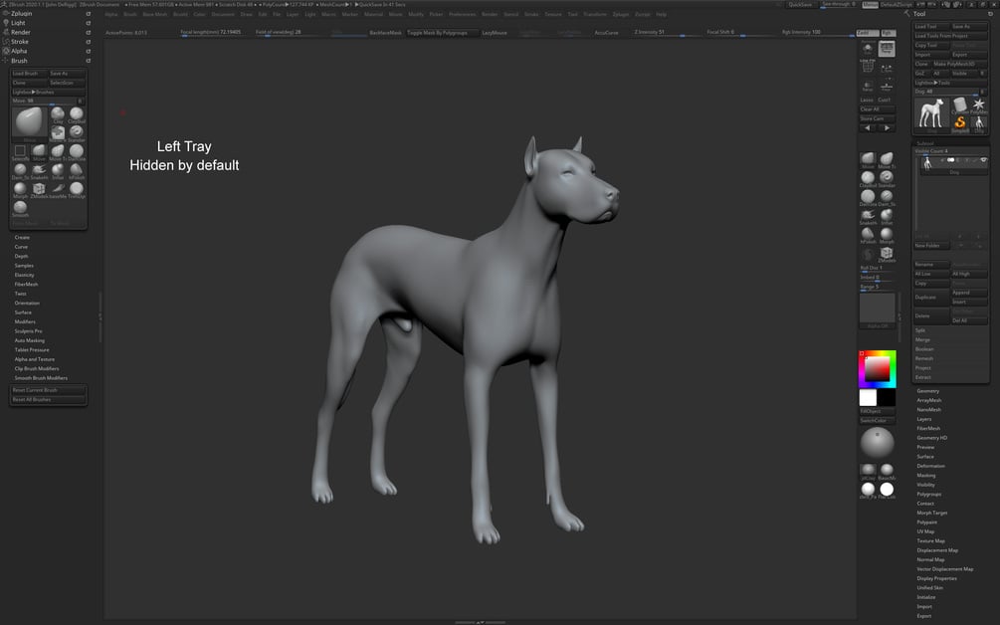1000x625 pixels.
Task: Expand the Polypaint subpalette
Action: point(927,522)
